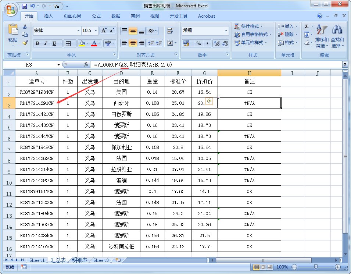Toggle underline formatting
The width and height of the screenshot is (351, 274).
pos(54,43)
